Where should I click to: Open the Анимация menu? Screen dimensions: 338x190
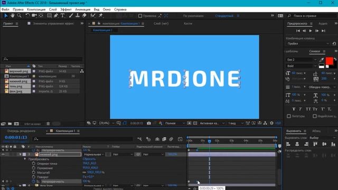point(83,9)
